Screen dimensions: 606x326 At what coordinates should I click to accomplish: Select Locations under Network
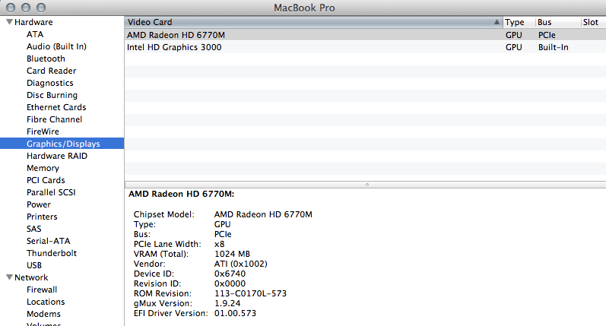[46, 302]
